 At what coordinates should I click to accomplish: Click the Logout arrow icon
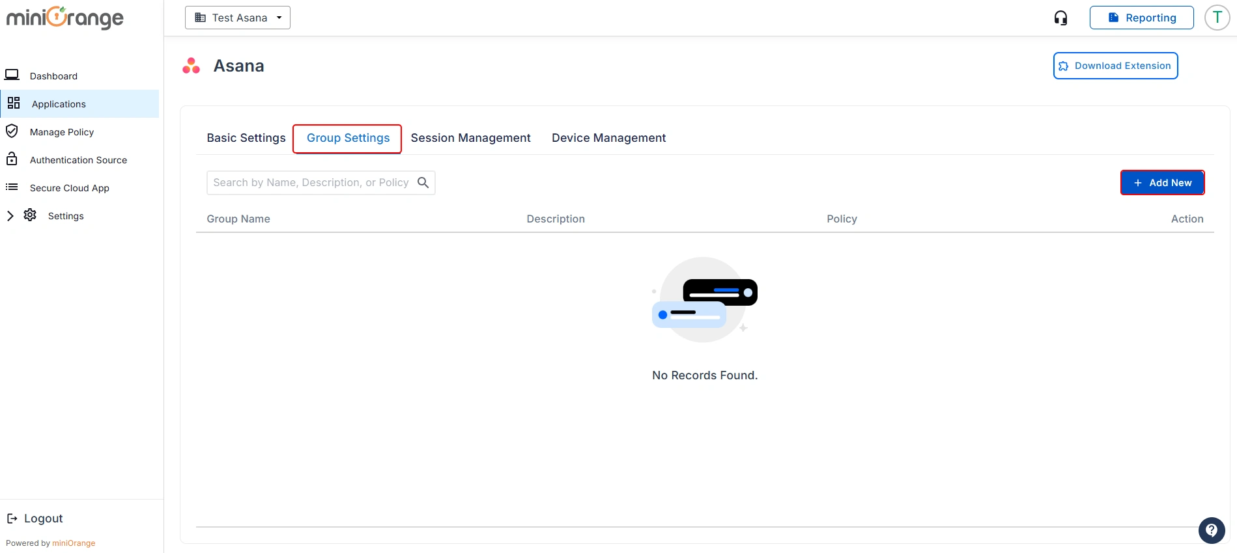click(x=12, y=519)
